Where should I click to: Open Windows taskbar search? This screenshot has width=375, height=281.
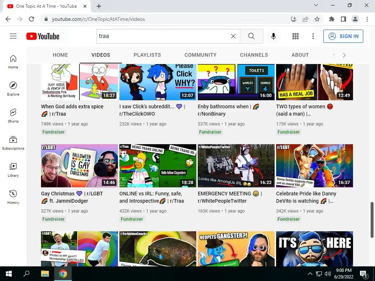26,274
